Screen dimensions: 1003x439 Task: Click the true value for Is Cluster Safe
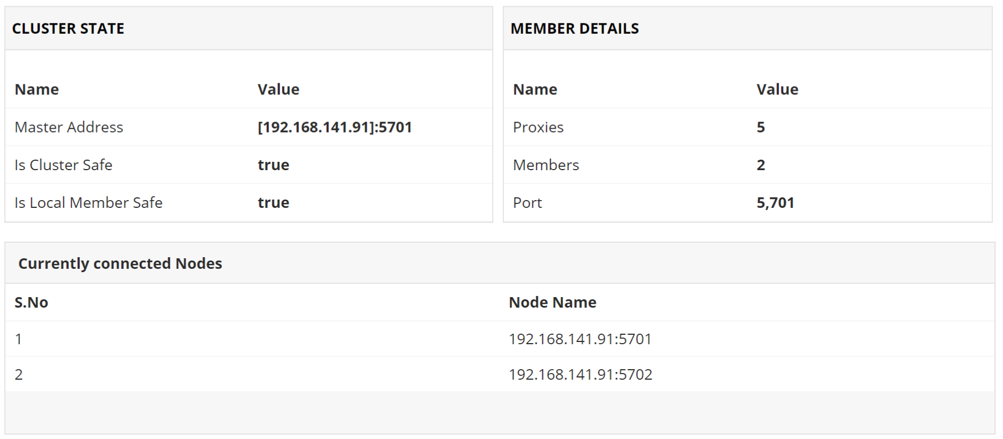(x=273, y=165)
